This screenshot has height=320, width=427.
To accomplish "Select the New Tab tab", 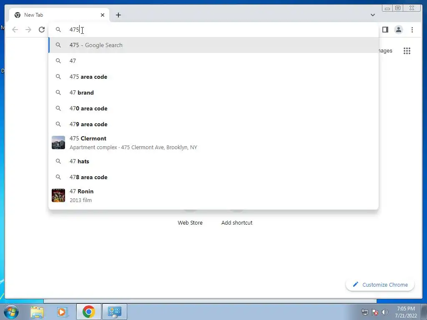I will pyautogui.click(x=59, y=15).
